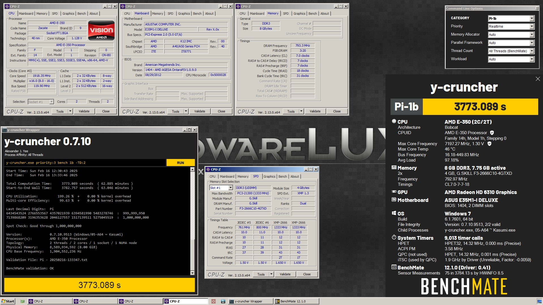Click the SPD CPU-Z window title bar icon
Image resolution: width=543 pixels, height=305 pixels.
tap(208, 169)
